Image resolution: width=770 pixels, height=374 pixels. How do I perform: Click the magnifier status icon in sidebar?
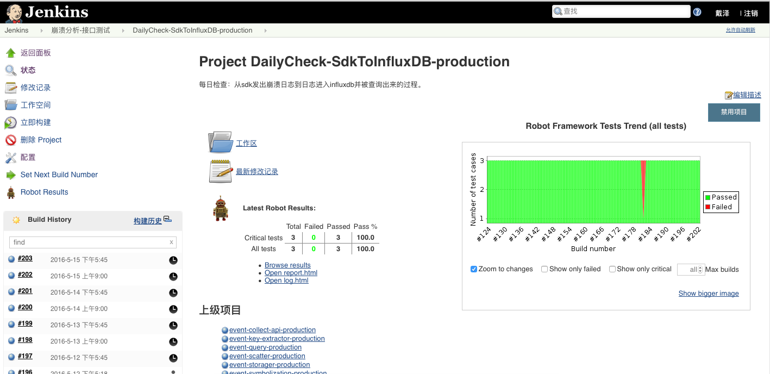pyautogui.click(x=10, y=70)
